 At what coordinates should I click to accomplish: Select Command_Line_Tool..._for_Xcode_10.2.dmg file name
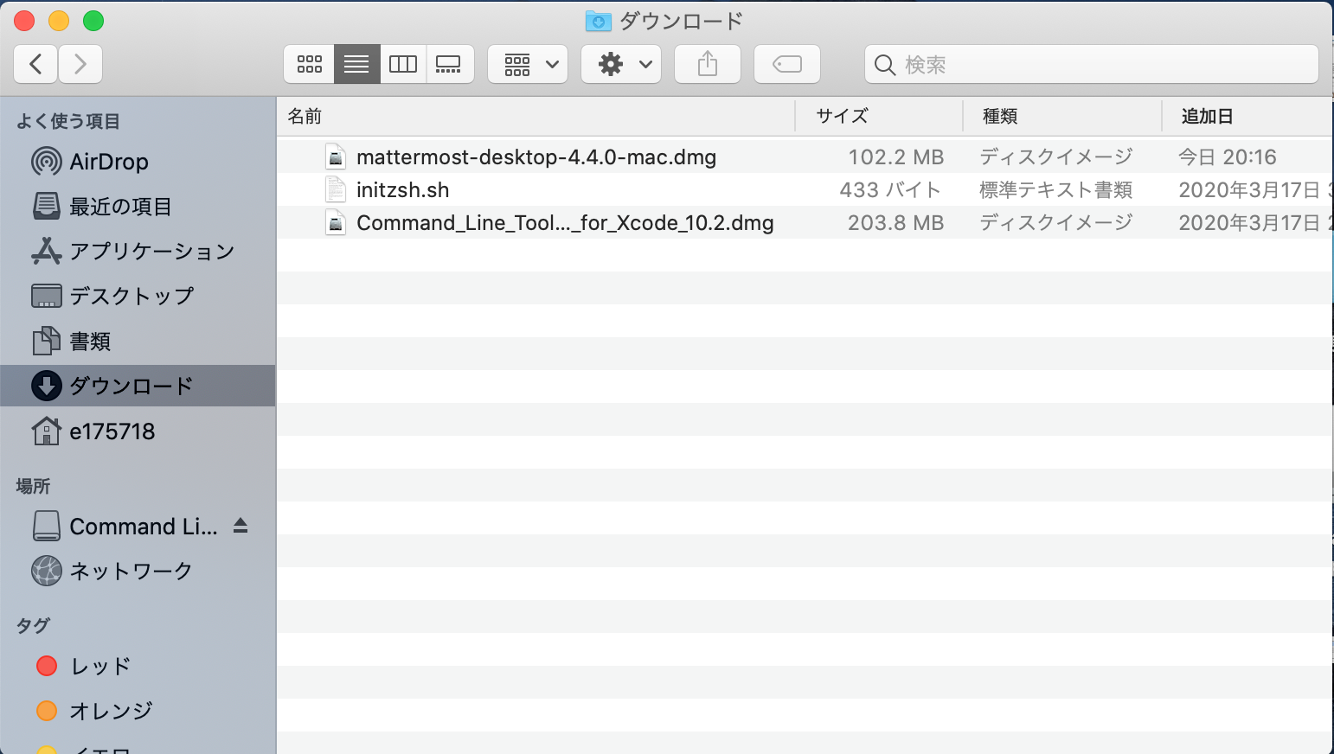pyautogui.click(x=565, y=223)
